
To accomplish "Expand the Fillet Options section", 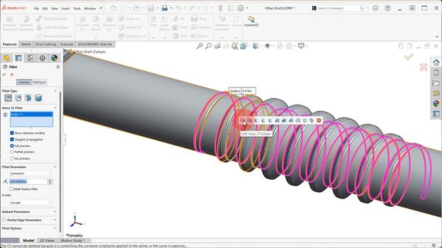I will tap(55, 228).
